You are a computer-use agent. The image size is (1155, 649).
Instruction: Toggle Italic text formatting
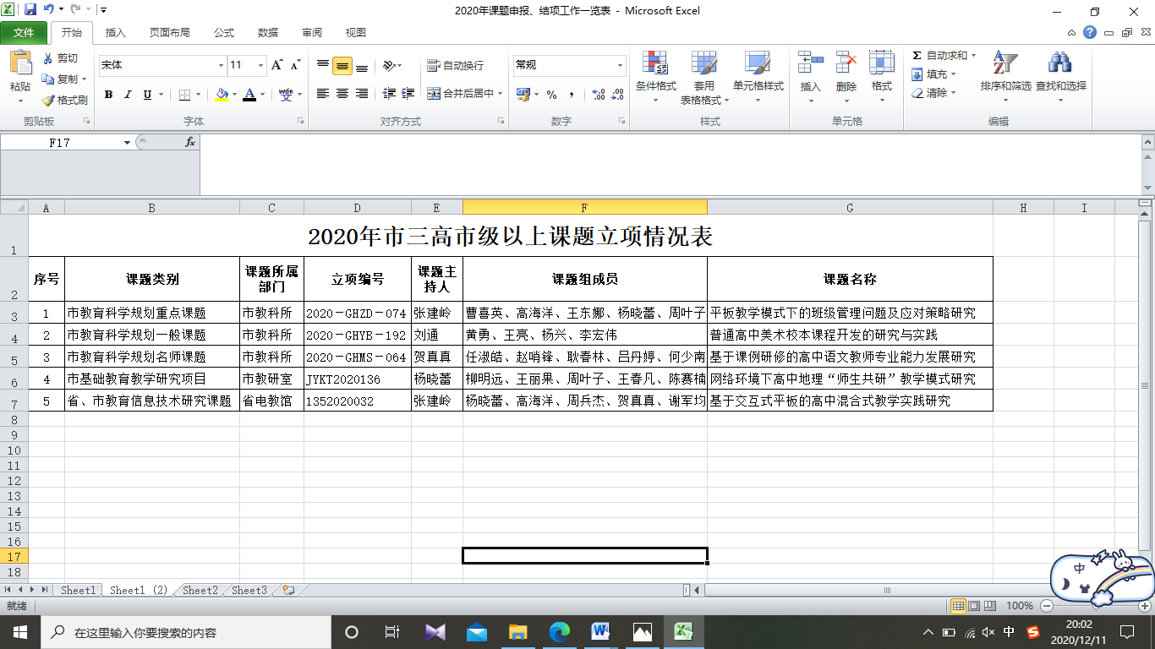(128, 95)
